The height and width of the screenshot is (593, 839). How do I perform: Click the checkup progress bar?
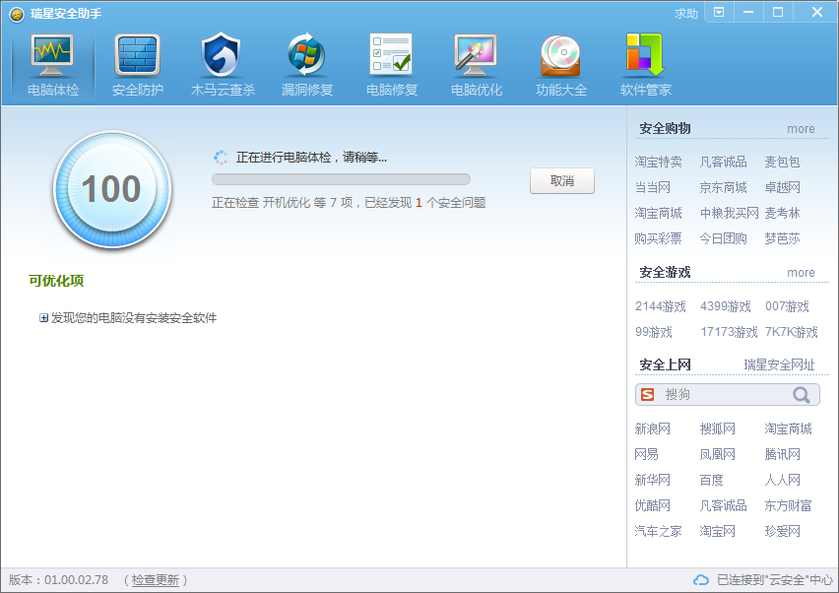click(x=341, y=179)
